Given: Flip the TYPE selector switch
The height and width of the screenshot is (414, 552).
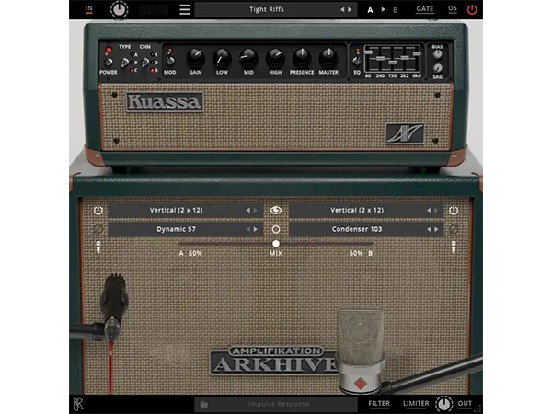Looking at the screenshot, I should [124, 63].
